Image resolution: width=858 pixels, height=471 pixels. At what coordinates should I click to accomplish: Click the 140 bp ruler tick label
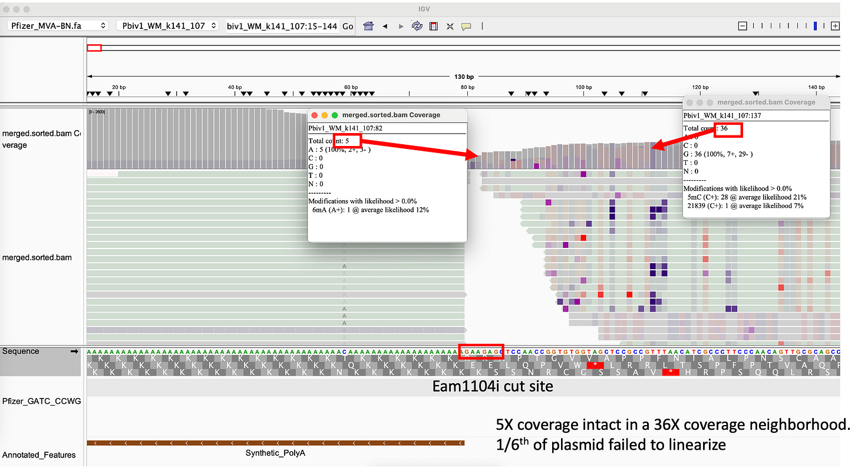(816, 87)
